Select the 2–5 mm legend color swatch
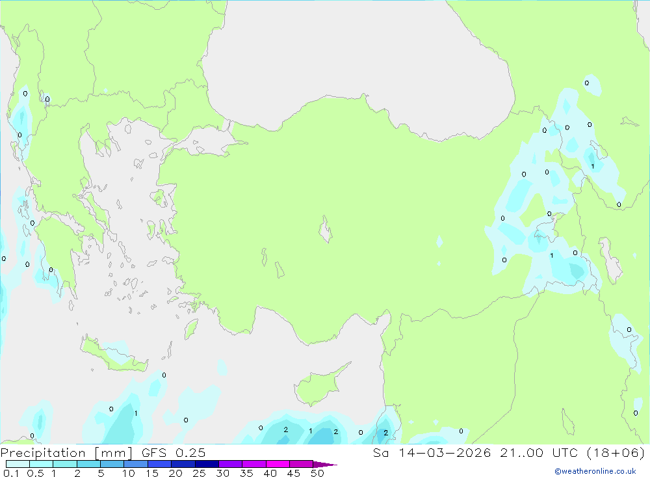This screenshot has width=650, height=477. click(88, 464)
